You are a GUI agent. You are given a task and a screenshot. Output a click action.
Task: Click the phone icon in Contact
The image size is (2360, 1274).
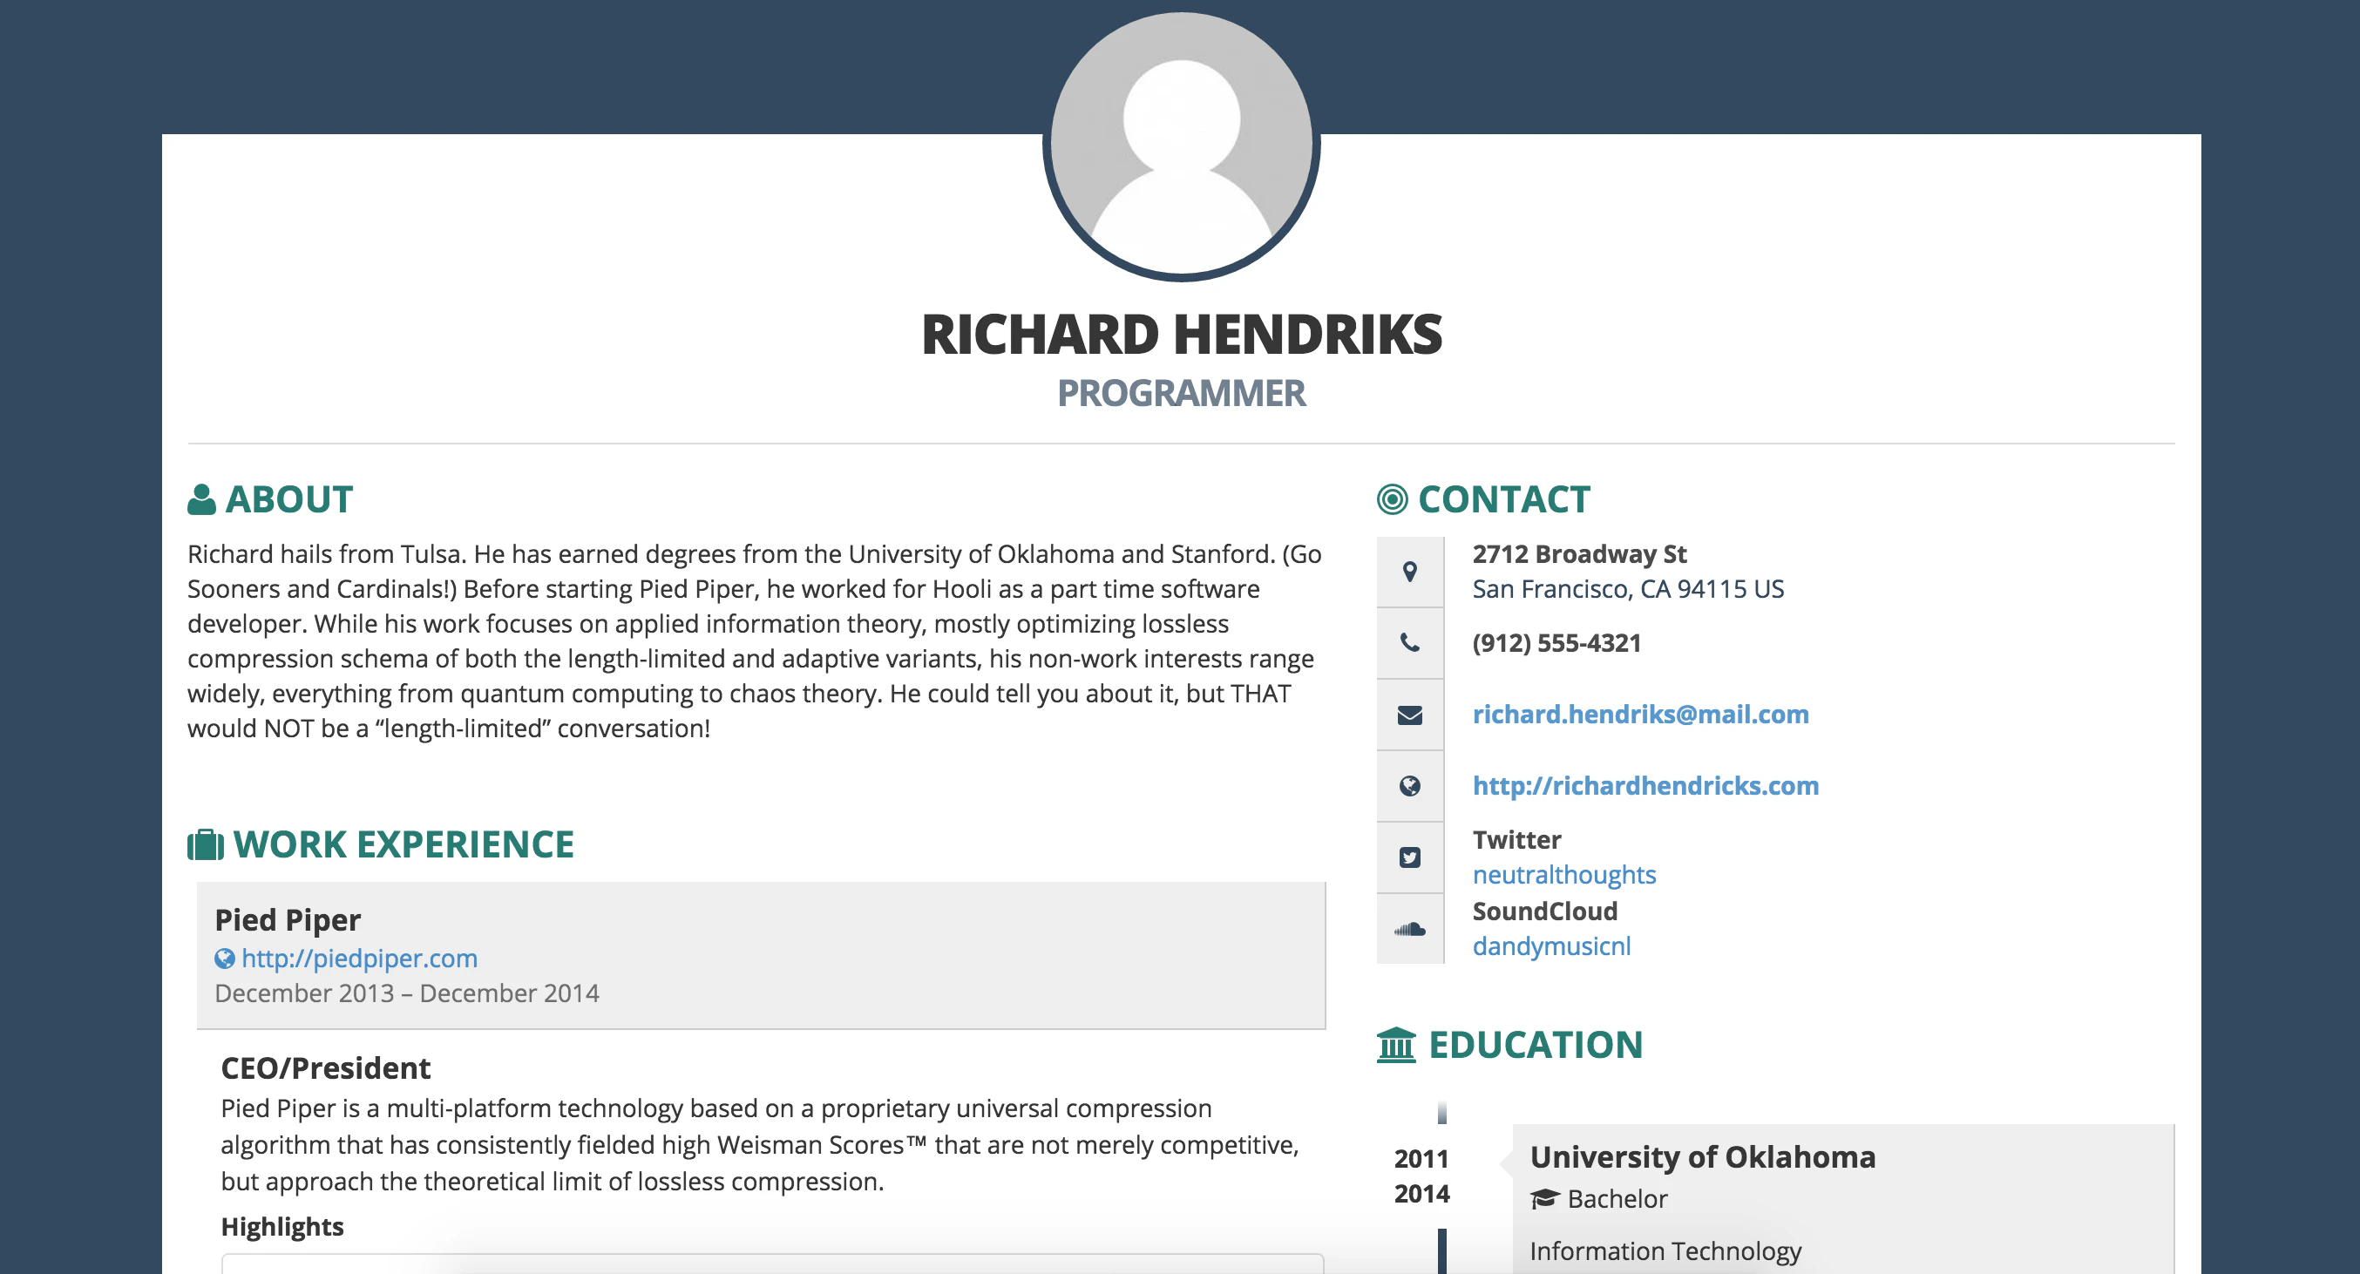pyautogui.click(x=1410, y=643)
